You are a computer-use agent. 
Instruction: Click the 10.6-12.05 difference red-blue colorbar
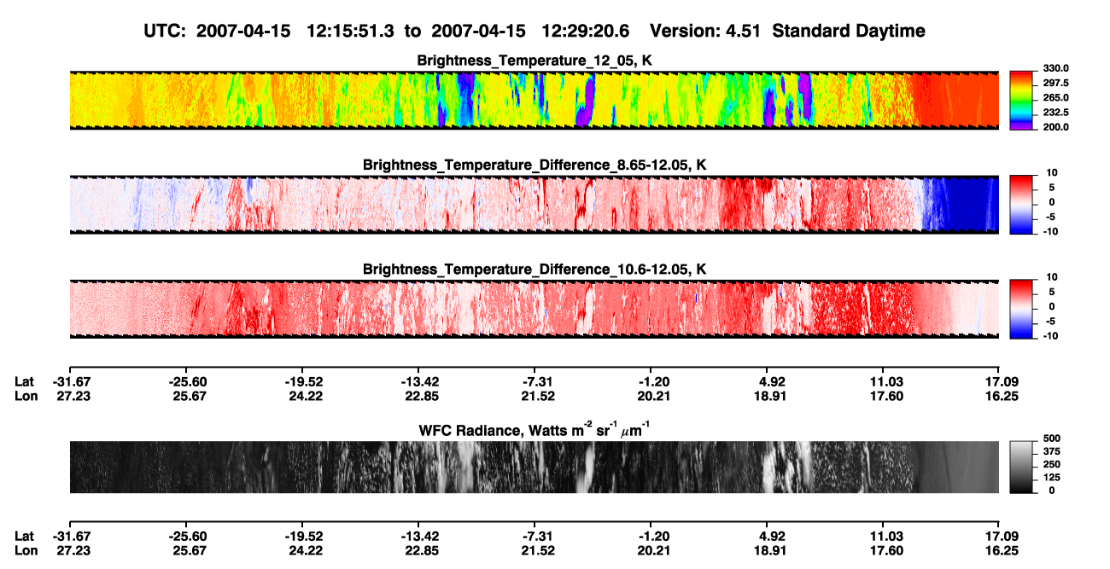1022,308
